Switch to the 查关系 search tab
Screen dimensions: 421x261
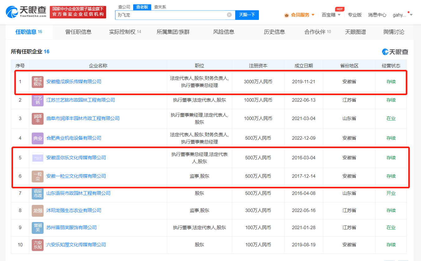[x=160, y=7]
